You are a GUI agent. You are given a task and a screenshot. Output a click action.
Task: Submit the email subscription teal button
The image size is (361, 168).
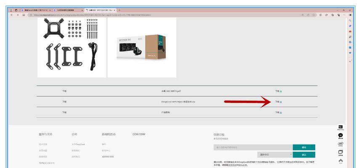click(x=304, y=147)
